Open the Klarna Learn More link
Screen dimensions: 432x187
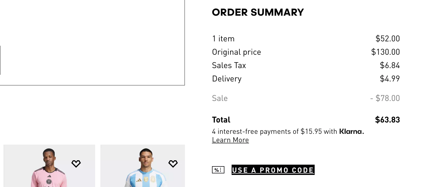pos(230,140)
